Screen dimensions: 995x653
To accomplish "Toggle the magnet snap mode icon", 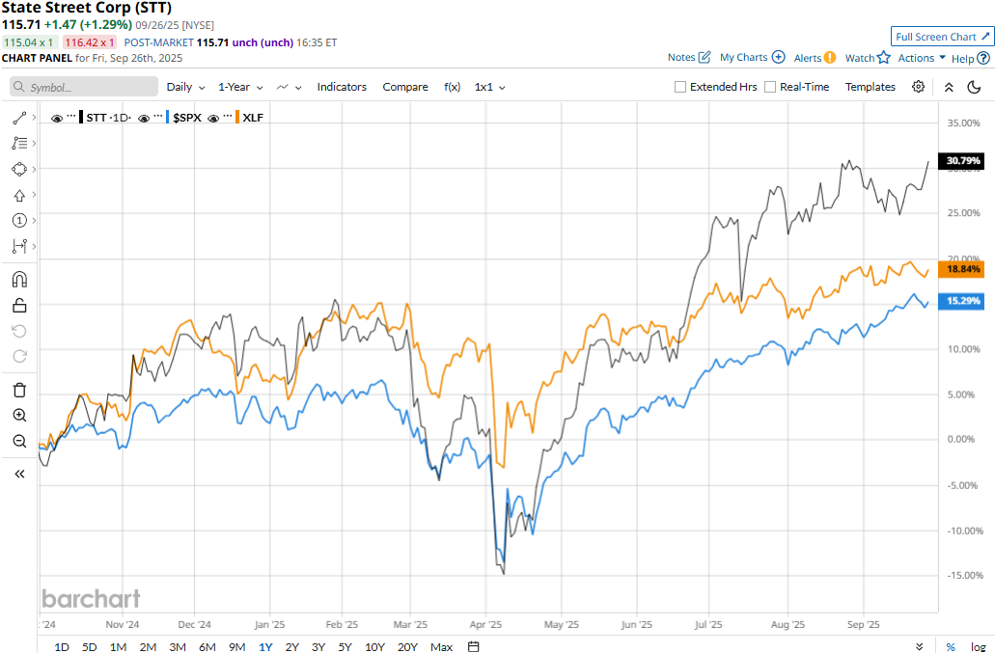I will (19, 280).
